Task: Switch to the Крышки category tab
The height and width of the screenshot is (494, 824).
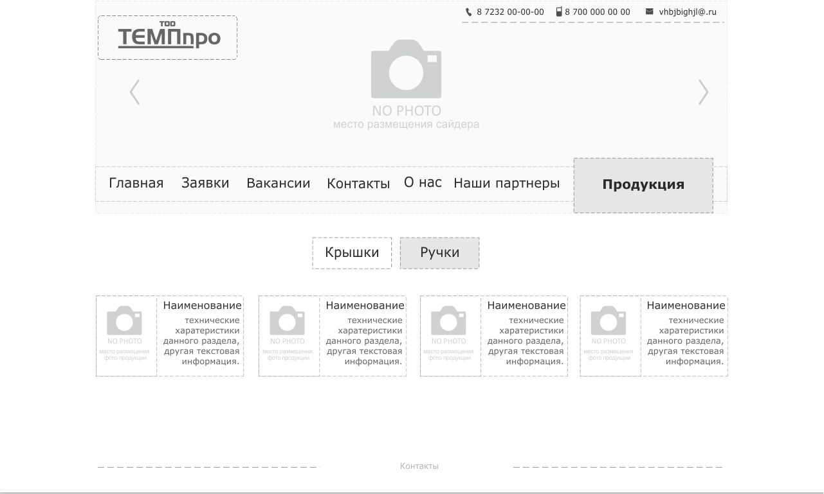Action: [x=352, y=252]
